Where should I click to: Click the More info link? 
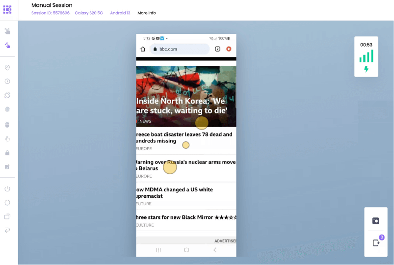click(x=147, y=13)
